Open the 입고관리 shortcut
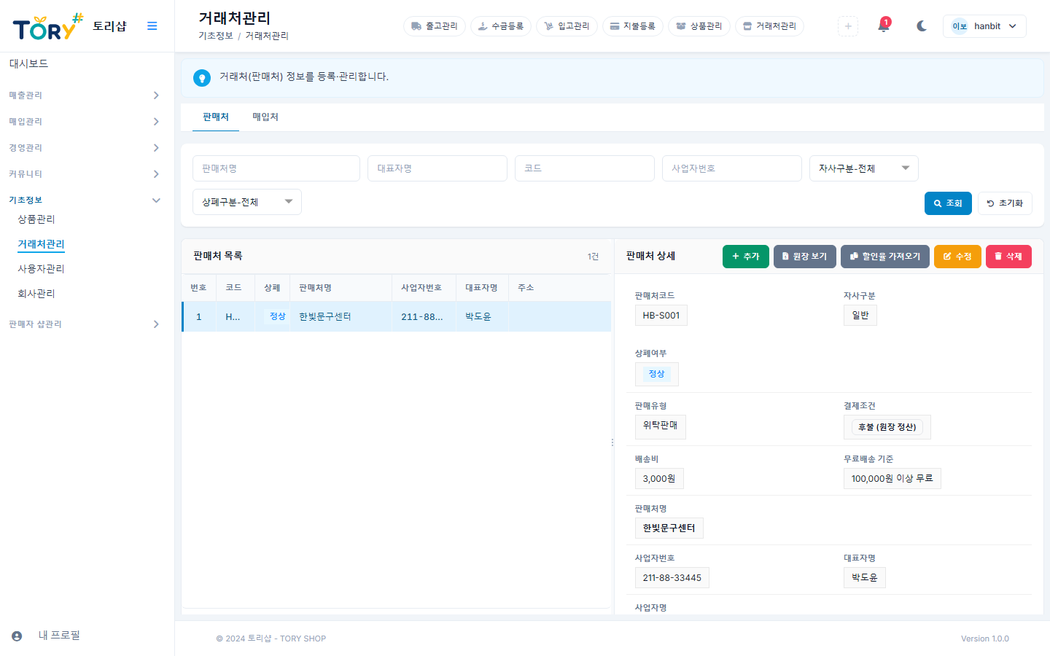Image resolution: width=1050 pixels, height=656 pixels. (567, 26)
